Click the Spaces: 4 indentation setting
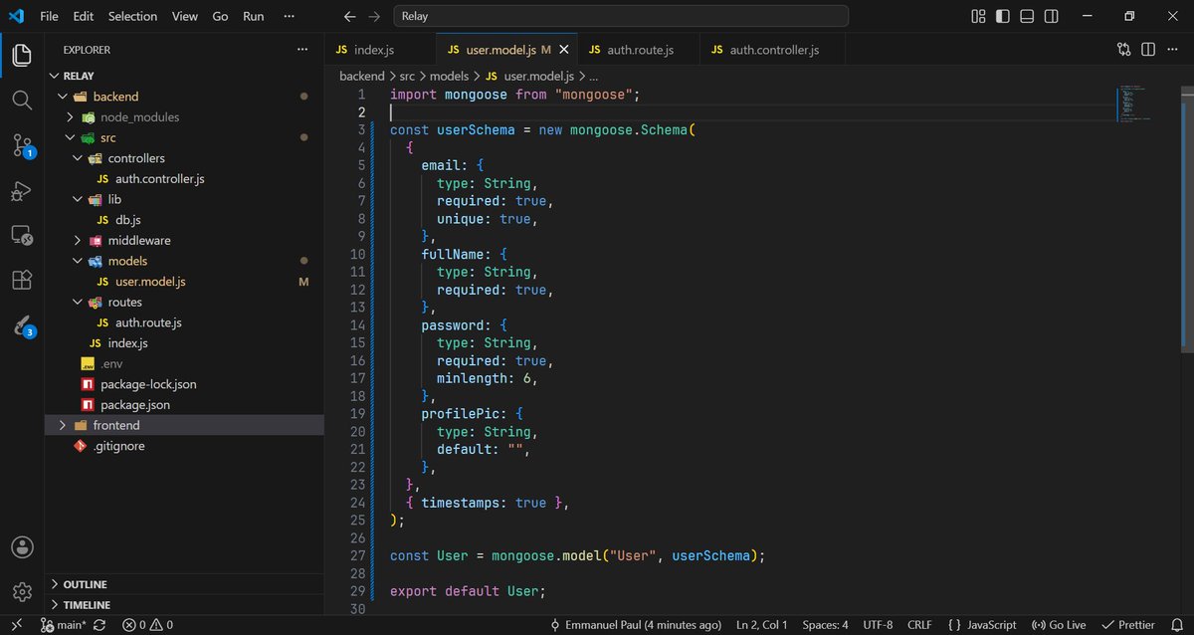The height and width of the screenshot is (635, 1194). pyautogui.click(x=826, y=625)
